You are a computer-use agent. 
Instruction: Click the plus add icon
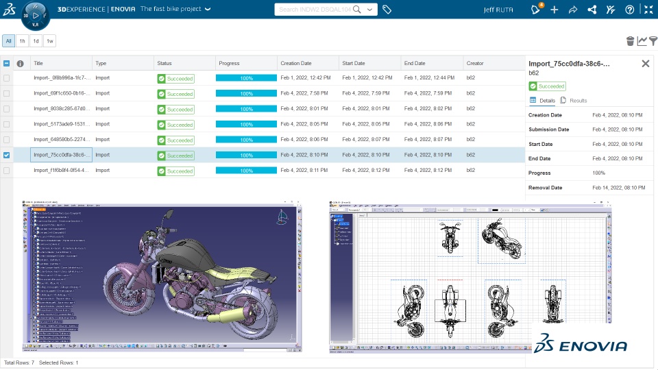click(x=555, y=9)
